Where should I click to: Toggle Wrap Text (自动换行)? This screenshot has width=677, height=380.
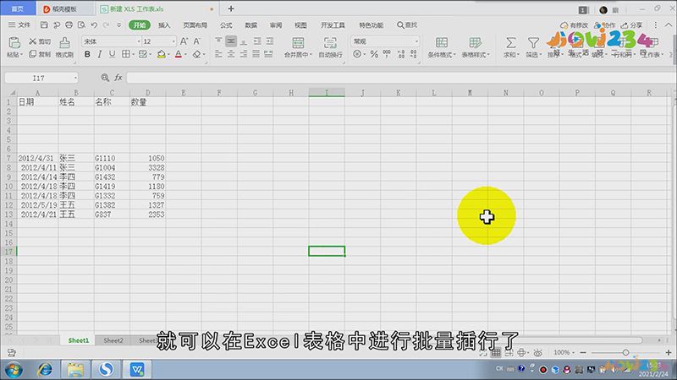pos(330,47)
